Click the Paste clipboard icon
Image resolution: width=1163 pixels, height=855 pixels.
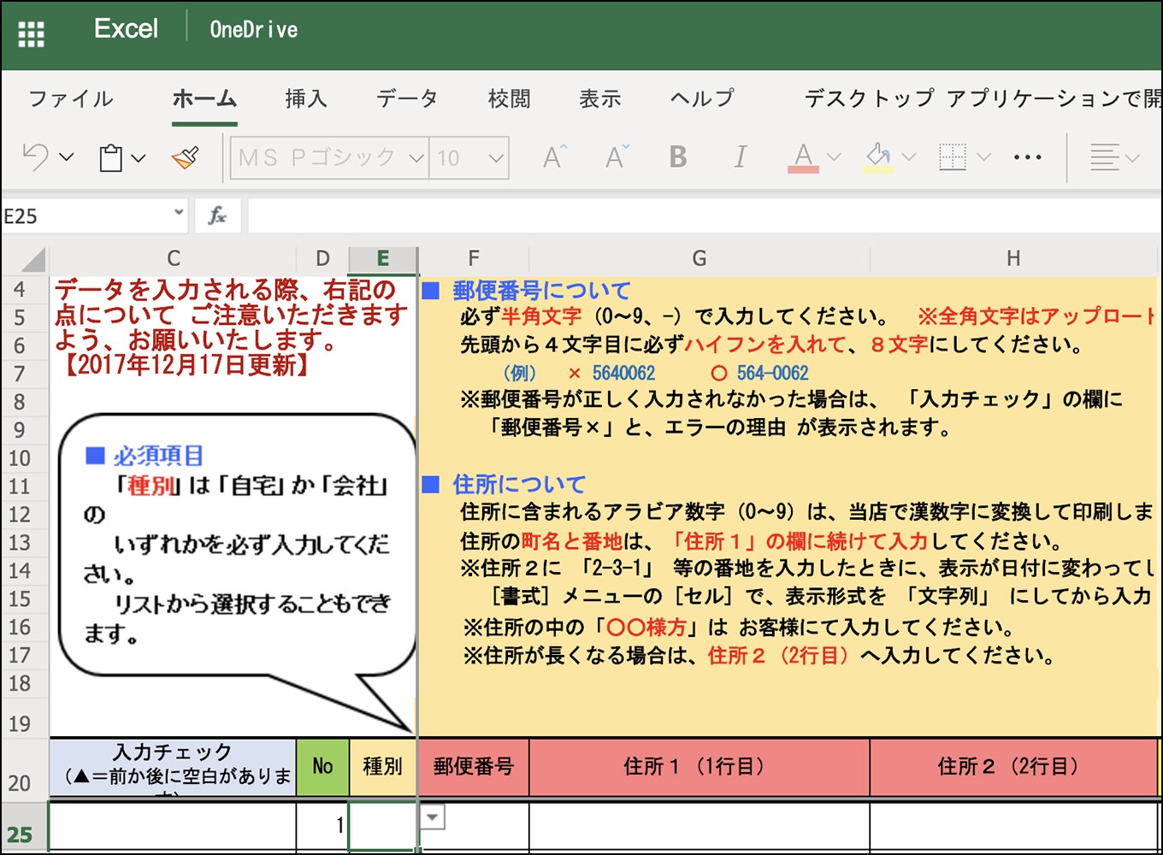pyautogui.click(x=111, y=158)
